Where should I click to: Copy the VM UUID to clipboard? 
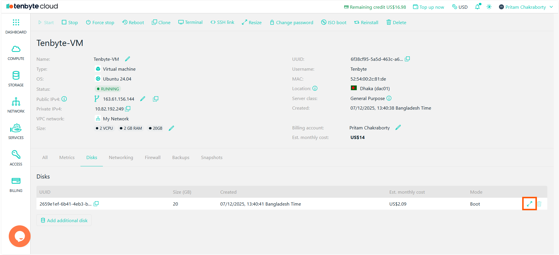pyautogui.click(x=407, y=59)
